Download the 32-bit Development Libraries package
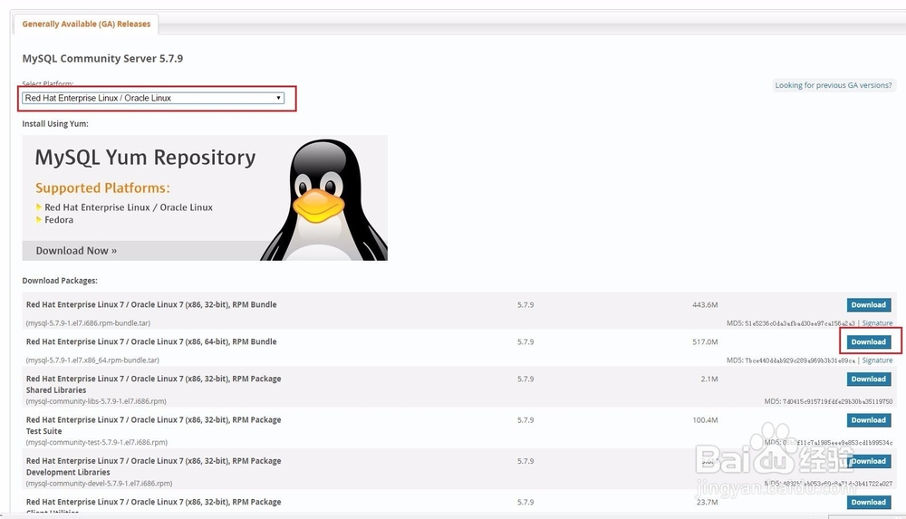Viewport: 906px width, 519px height. click(x=869, y=461)
